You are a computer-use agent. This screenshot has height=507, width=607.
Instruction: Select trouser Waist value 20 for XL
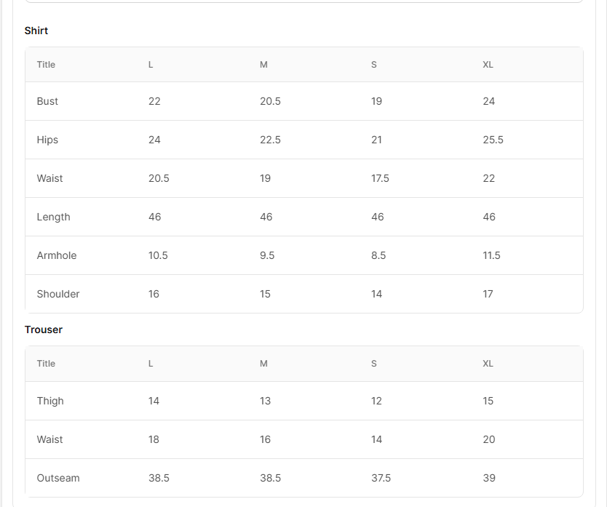[488, 439]
